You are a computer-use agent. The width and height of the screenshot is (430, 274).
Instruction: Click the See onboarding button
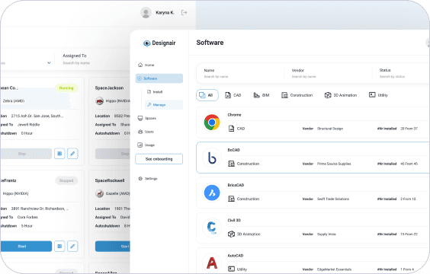point(159,159)
